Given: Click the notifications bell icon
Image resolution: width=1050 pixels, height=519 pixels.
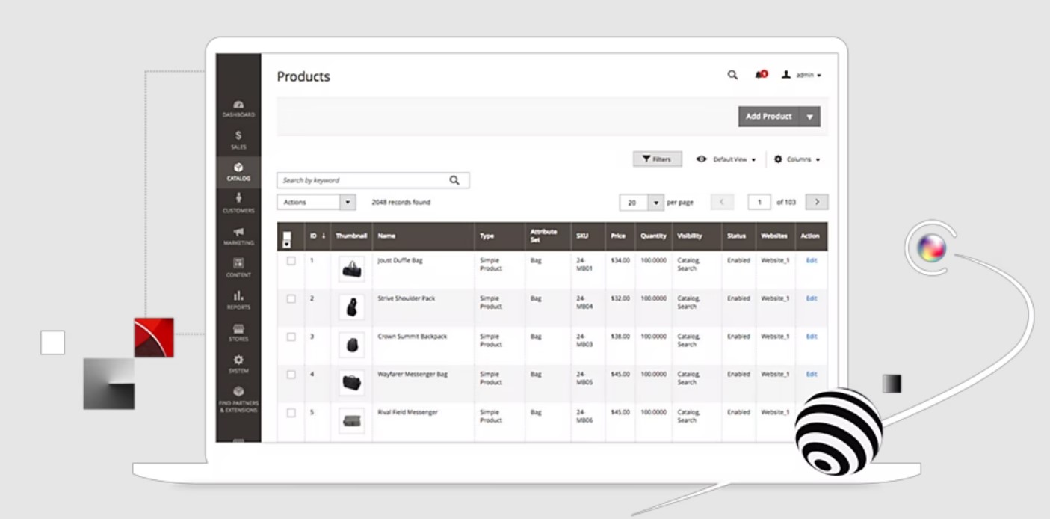Looking at the screenshot, I should tap(761, 75).
